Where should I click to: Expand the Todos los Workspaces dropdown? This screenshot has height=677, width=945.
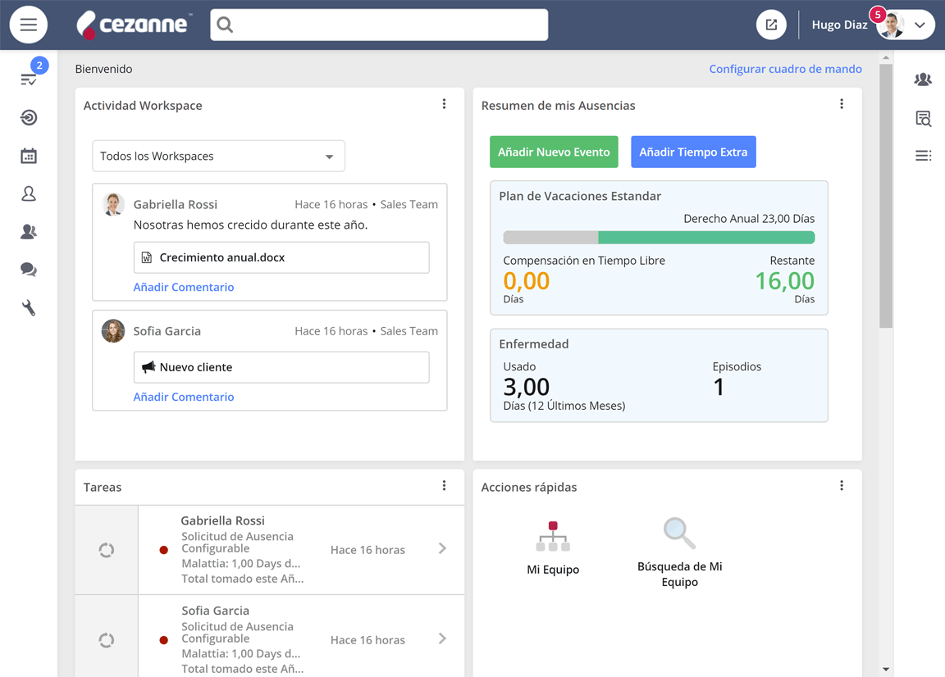point(218,156)
